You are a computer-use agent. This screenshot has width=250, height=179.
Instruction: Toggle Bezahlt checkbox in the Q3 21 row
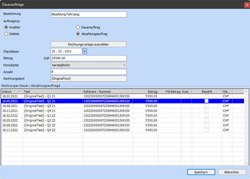coord(206,106)
